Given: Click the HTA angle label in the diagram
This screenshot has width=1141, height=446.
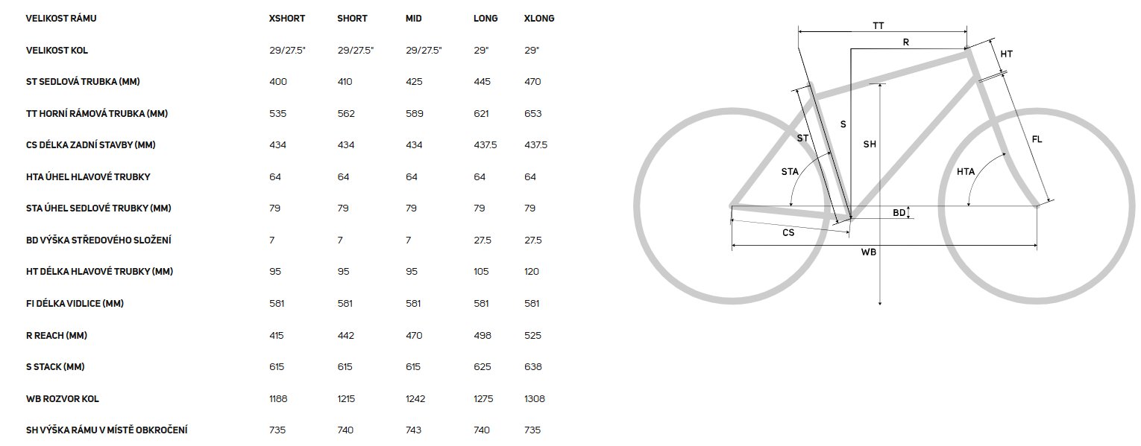Looking at the screenshot, I should (966, 172).
